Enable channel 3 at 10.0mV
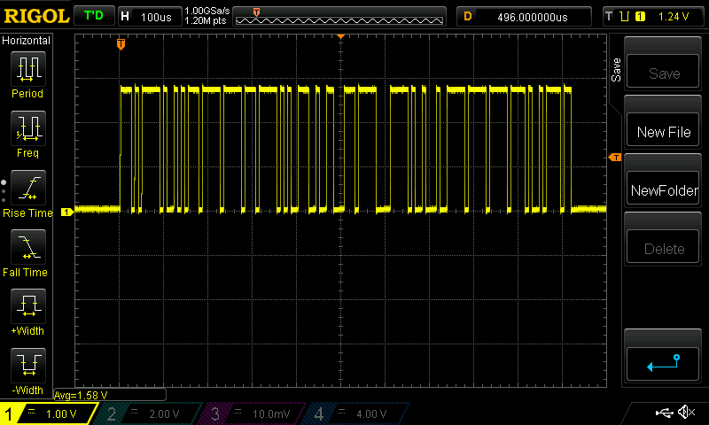709x425 pixels. pos(255,413)
